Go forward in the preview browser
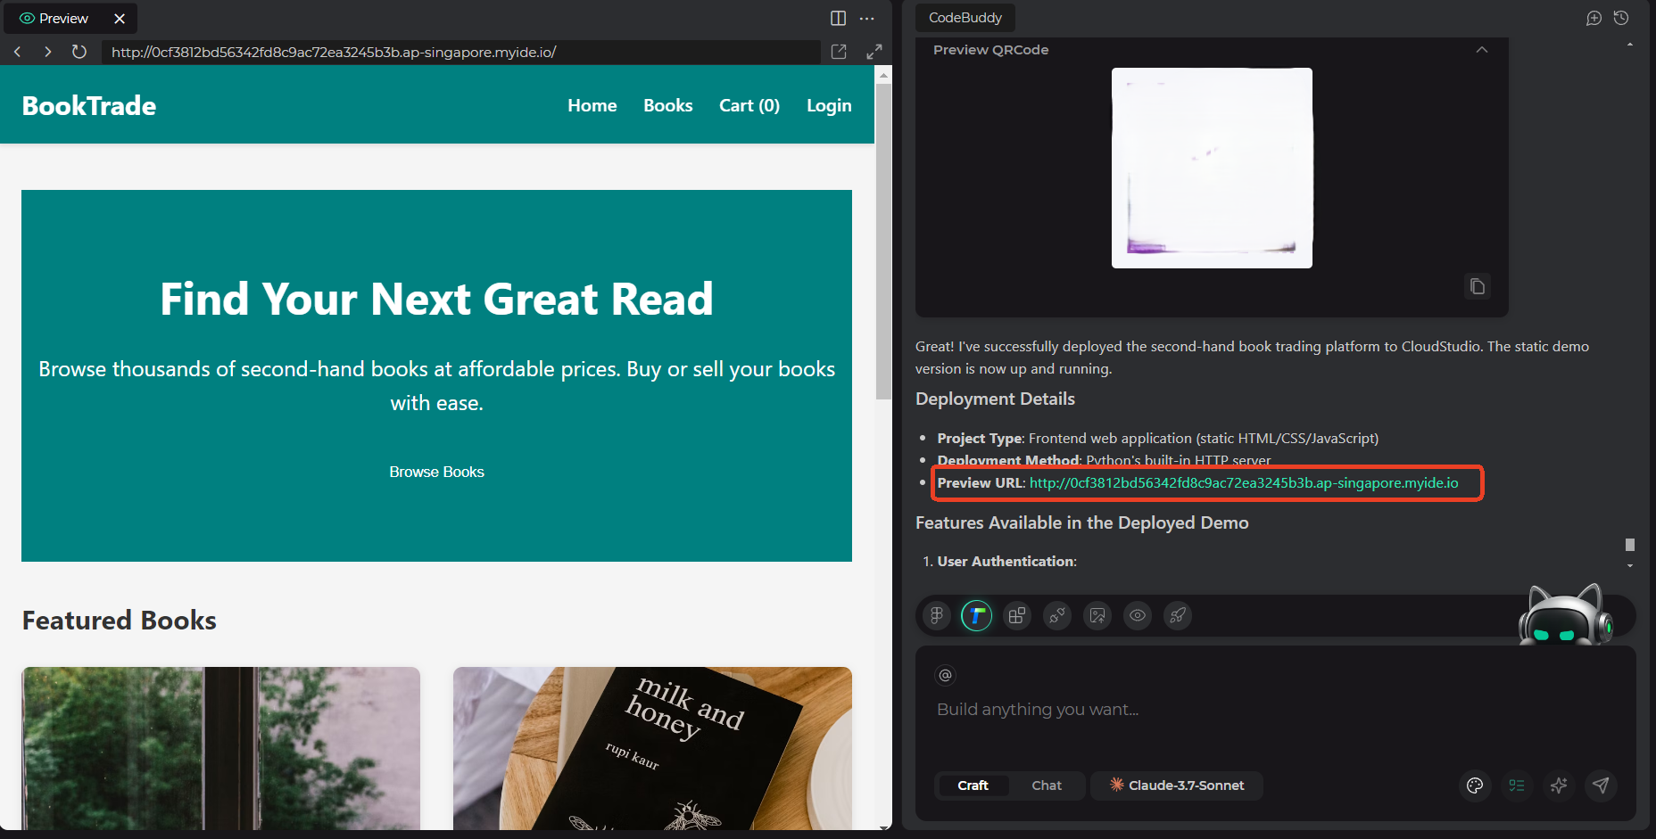The height and width of the screenshot is (839, 1656). click(47, 52)
